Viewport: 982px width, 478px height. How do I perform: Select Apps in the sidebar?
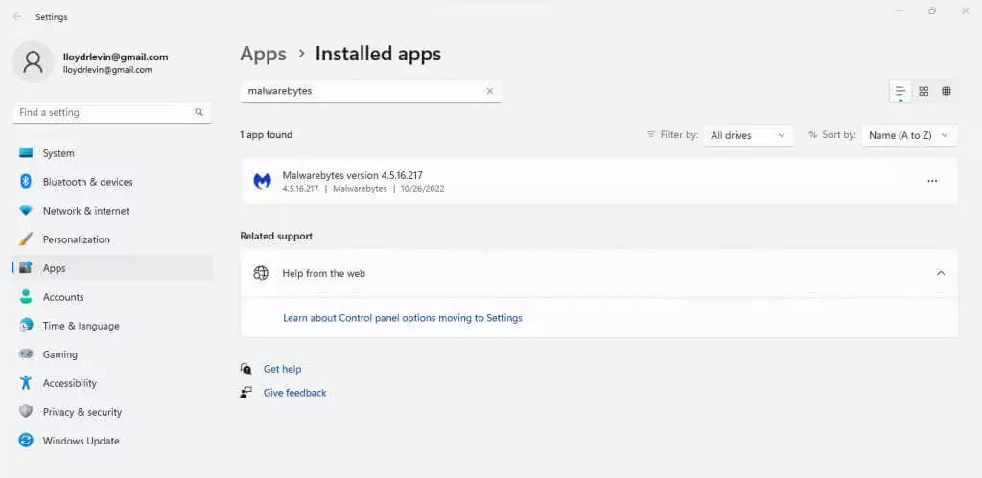113,268
